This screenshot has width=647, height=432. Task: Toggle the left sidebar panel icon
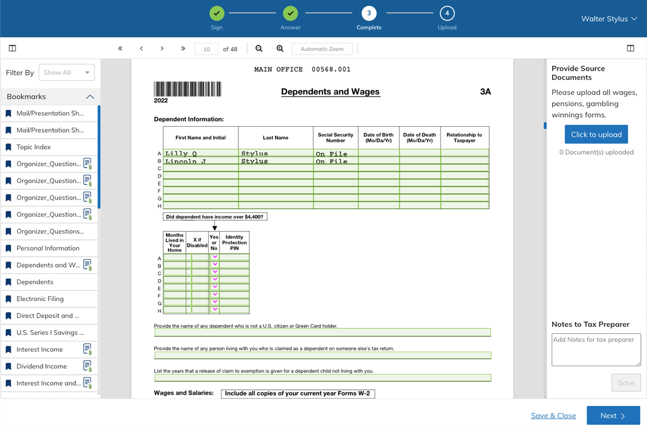pos(12,49)
